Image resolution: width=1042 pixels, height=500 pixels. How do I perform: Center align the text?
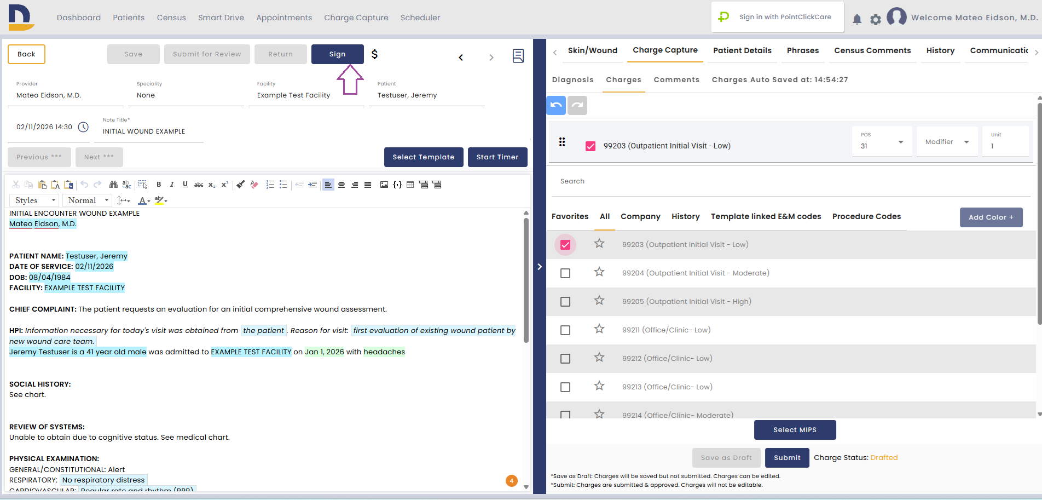click(x=341, y=185)
